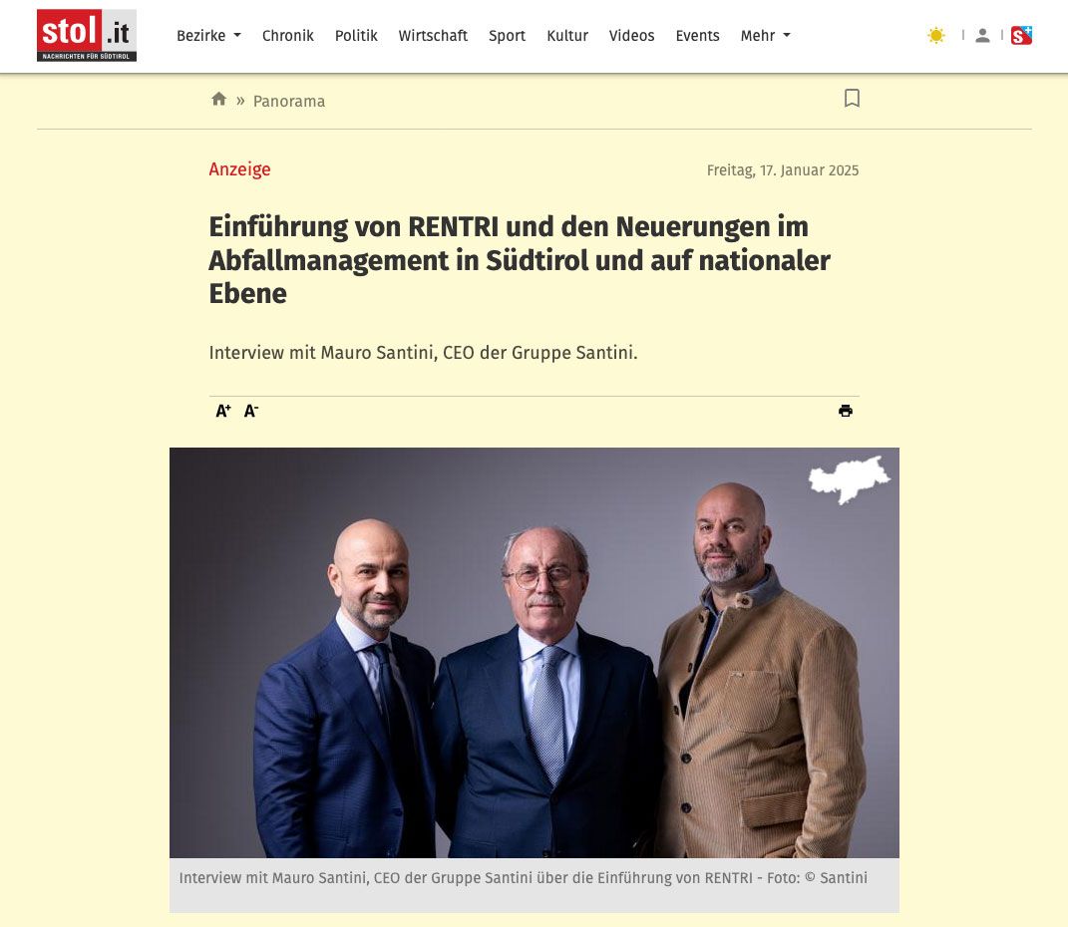Print the article using printer icon

[846, 411]
